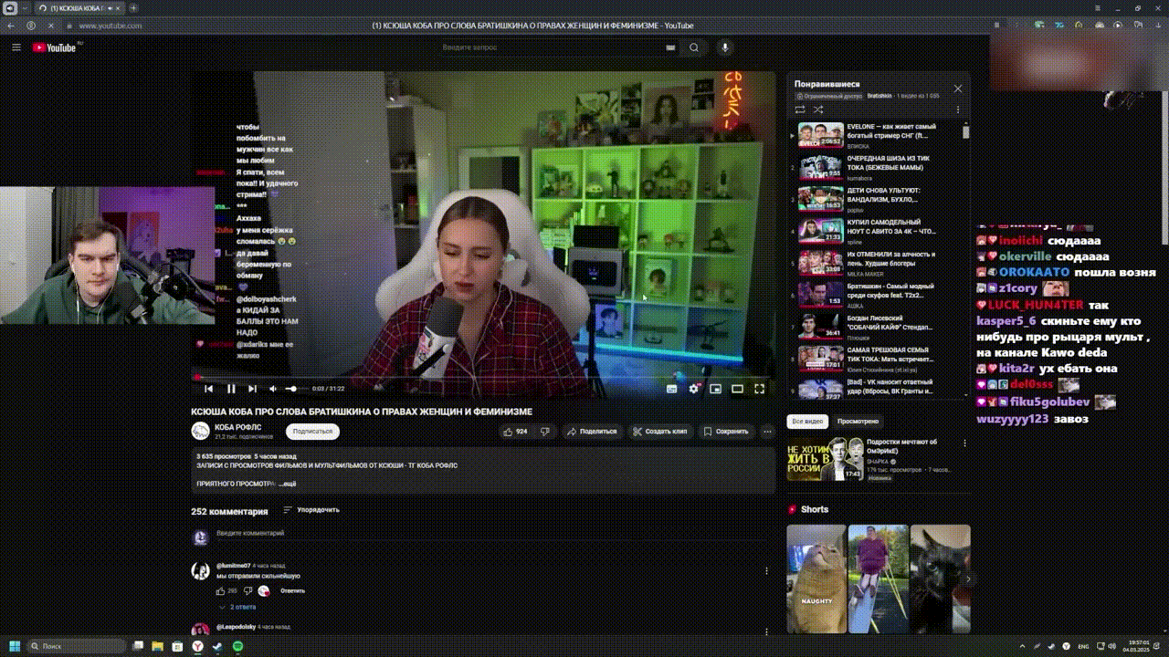
Task: Open new browser tab with plus
Action: pyautogui.click(x=132, y=8)
